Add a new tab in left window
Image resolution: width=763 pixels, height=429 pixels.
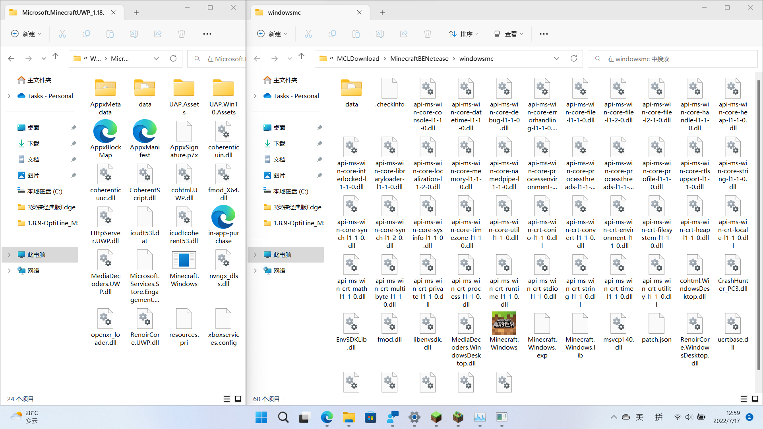pos(136,13)
